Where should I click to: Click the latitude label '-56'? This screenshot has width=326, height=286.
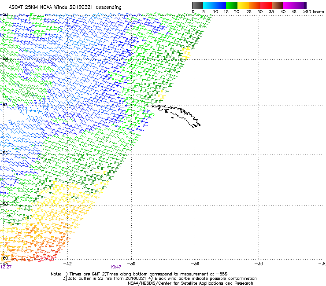(4, 153)
